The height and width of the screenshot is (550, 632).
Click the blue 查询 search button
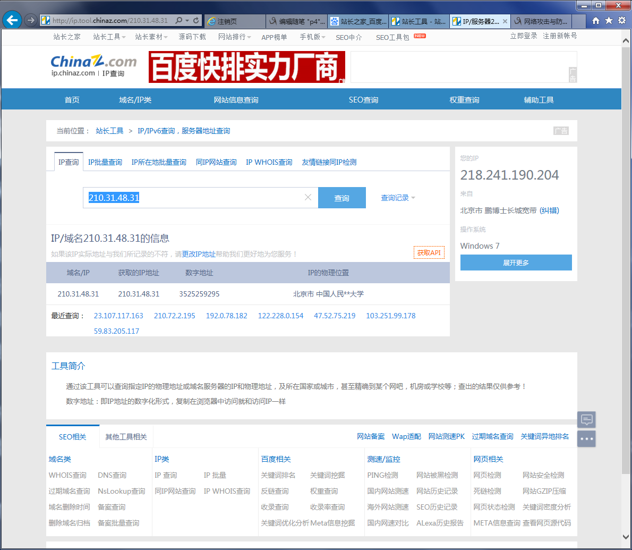342,198
